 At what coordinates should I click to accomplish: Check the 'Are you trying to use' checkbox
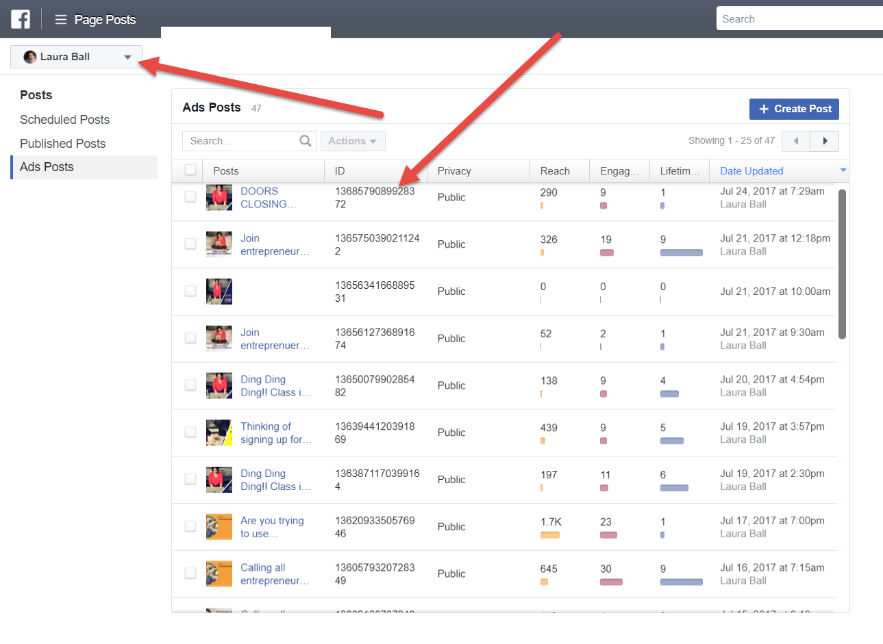[x=190, y=526]
